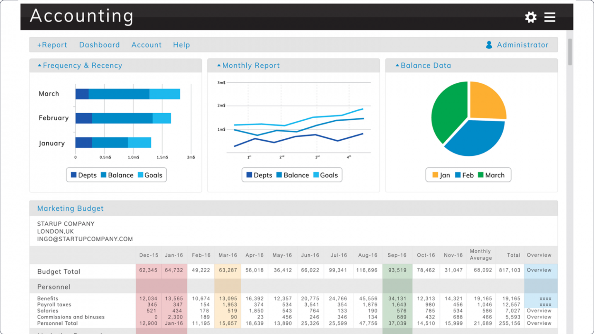This screenshot has height=334, width=594.
Task: Click the Goals legend icon under Frequency & Recency
Action: tap(141, 175)
